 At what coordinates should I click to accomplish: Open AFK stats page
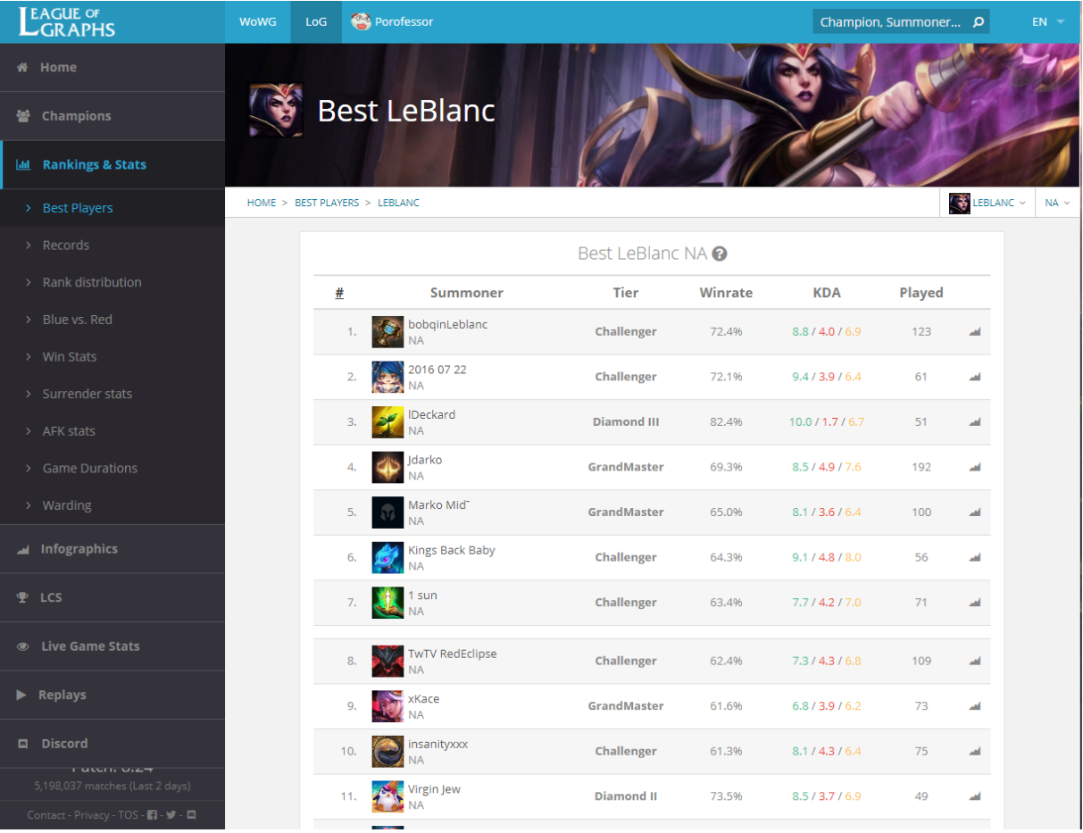point(69,431)
